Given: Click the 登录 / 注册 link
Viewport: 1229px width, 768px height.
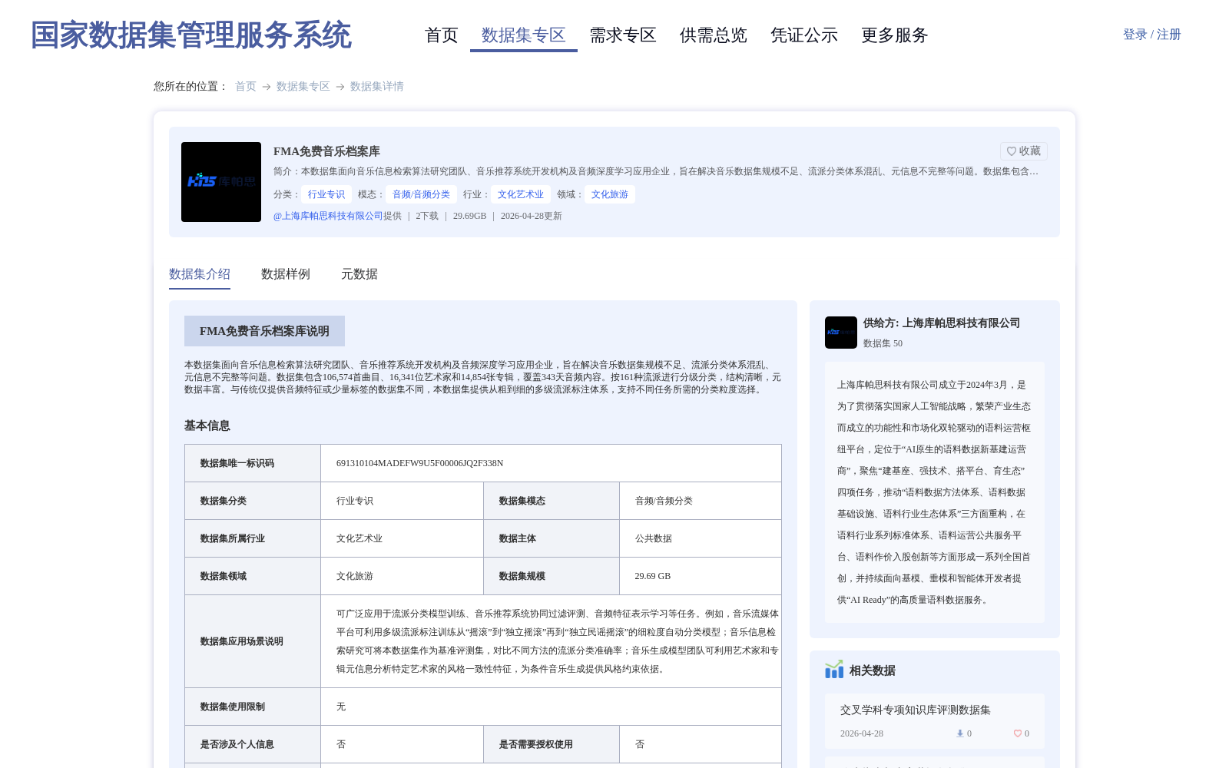Looking at the screenshot, I should pyautogui.click(x=1152, y=35).
